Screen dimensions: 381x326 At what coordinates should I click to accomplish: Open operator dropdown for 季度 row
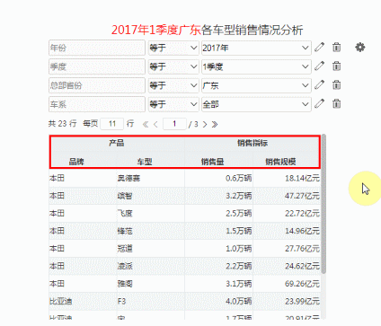point(173,66)
